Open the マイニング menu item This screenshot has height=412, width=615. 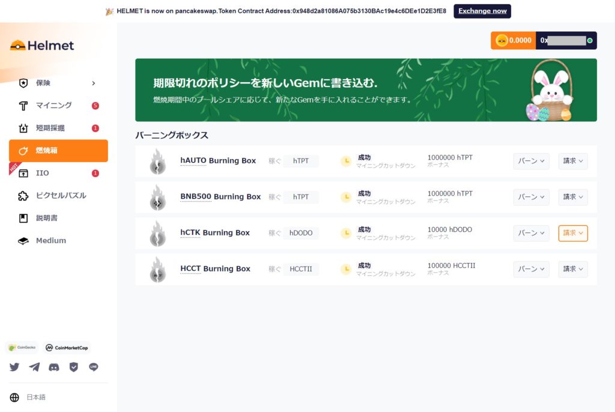point(58,106)
